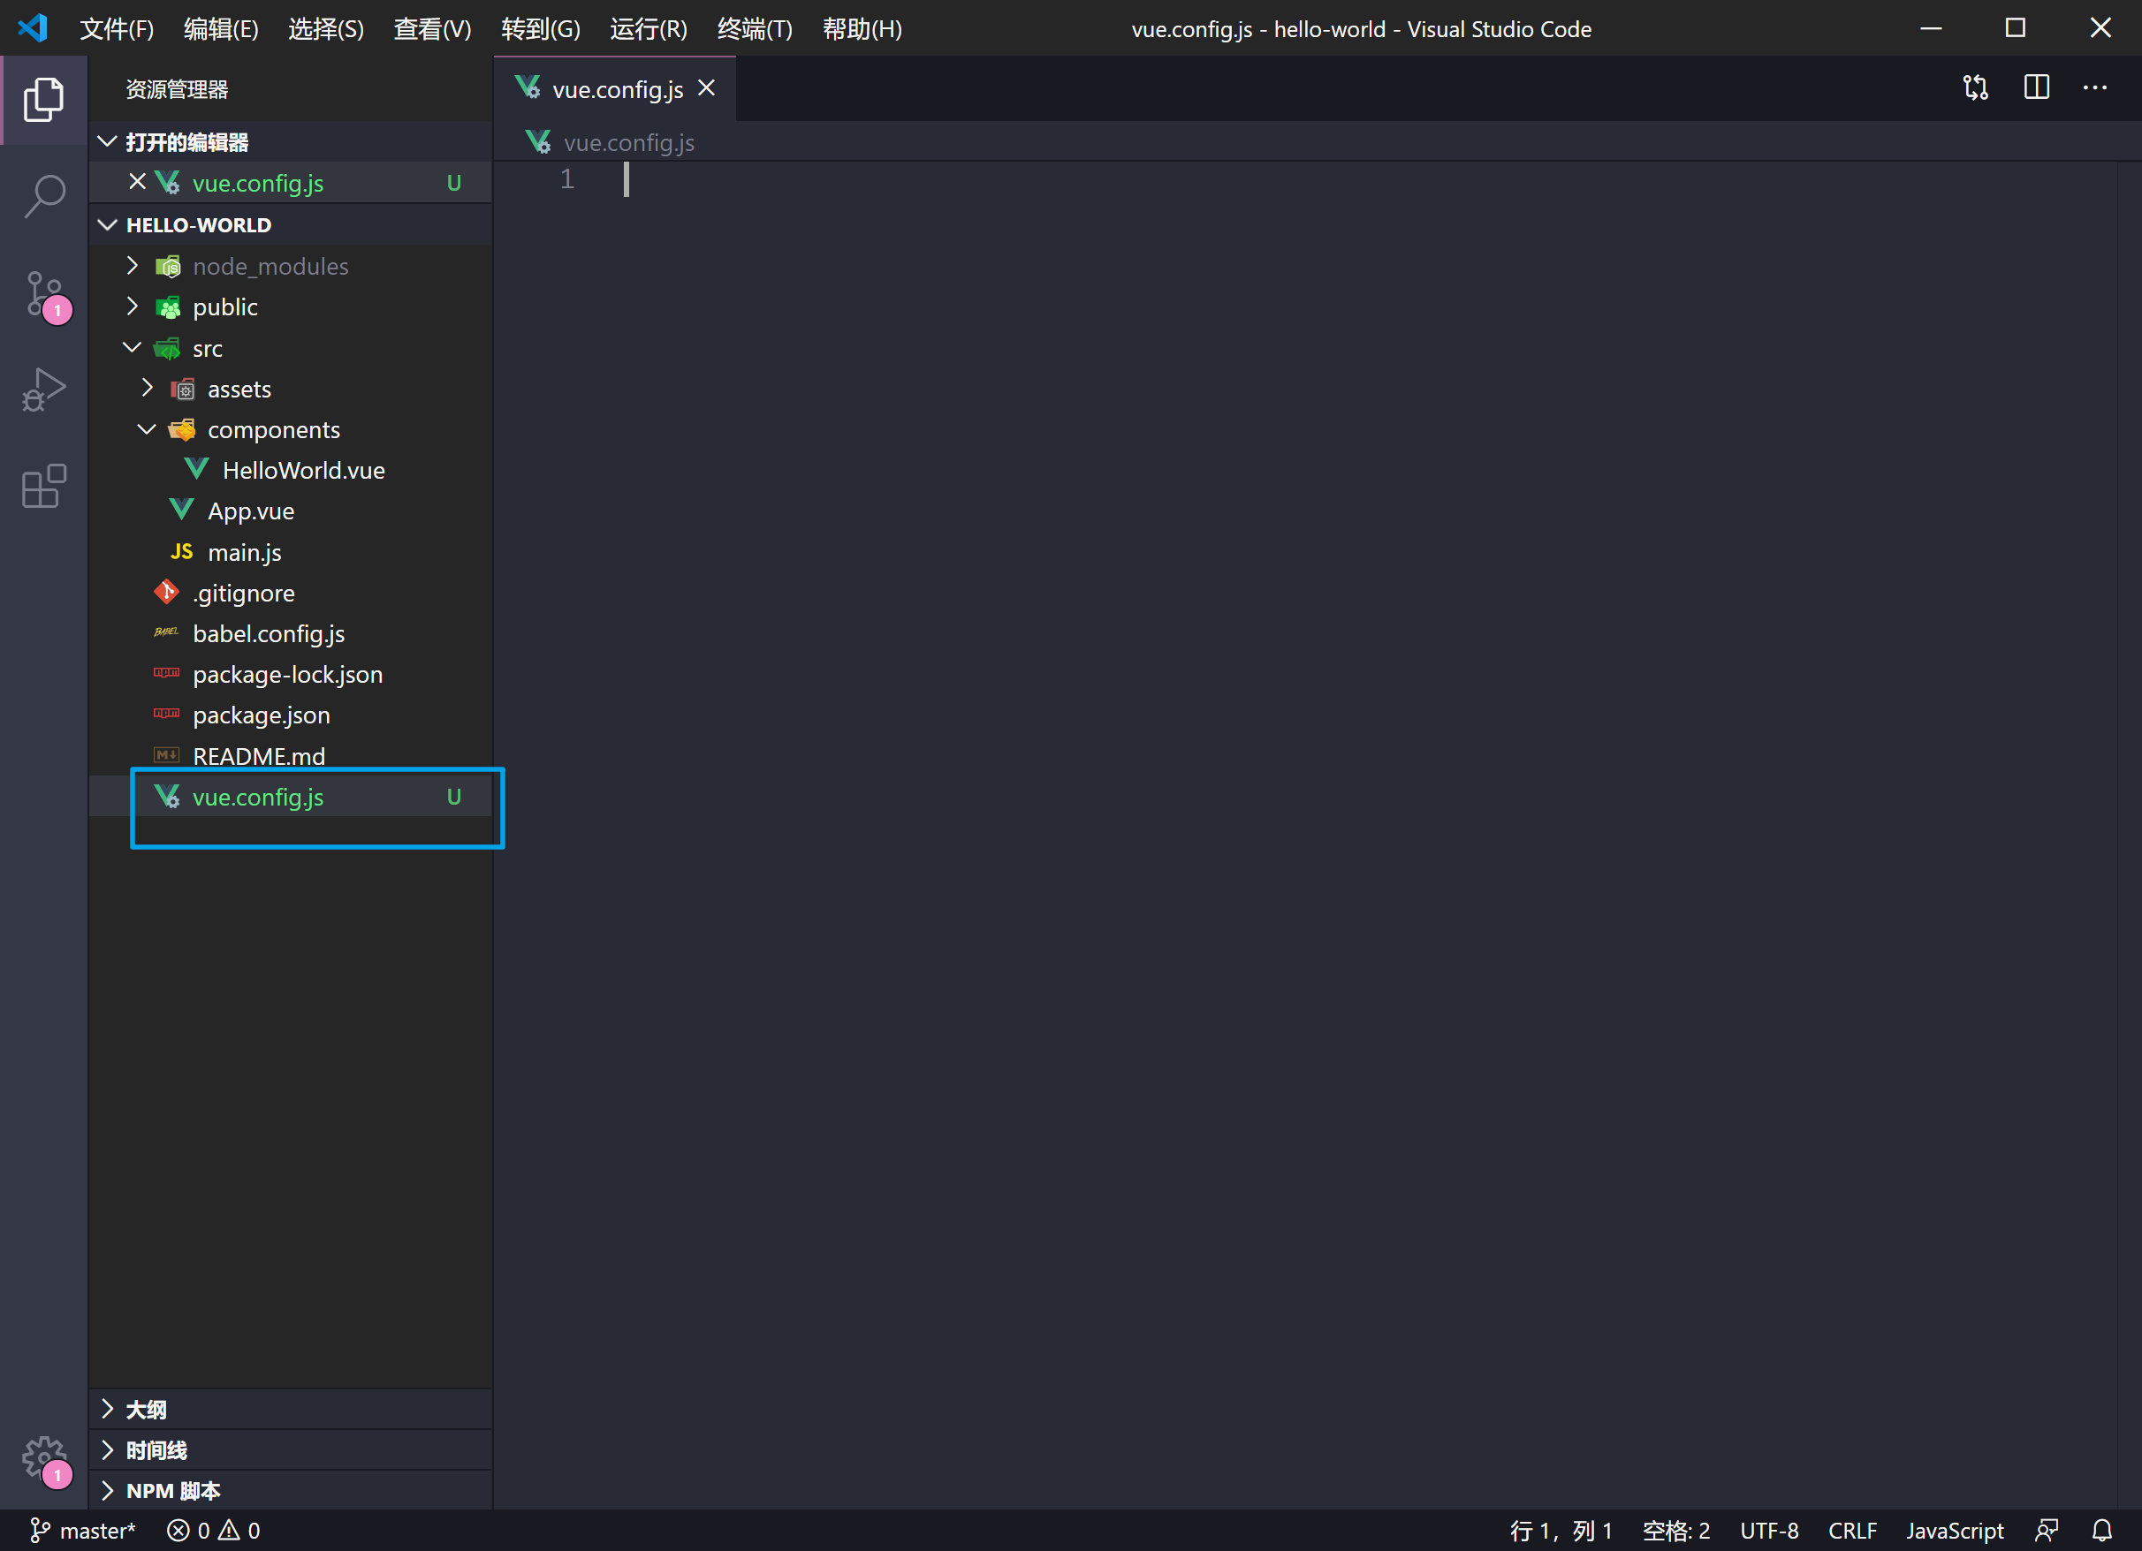Click the master branch indicator
This screenshot has height=1551, width=2142.
click(83, 1530)
